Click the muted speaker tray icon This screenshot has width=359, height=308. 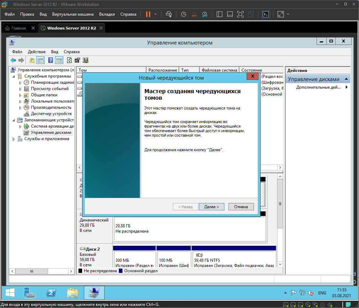(311, 293)
